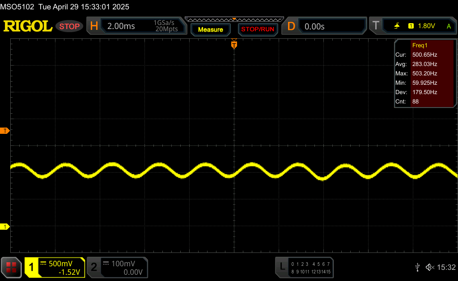This screenshot has height=281, width=458.
Task: Open the horizontal timebase 2.00ms setting
Action: tap(121, 26)
